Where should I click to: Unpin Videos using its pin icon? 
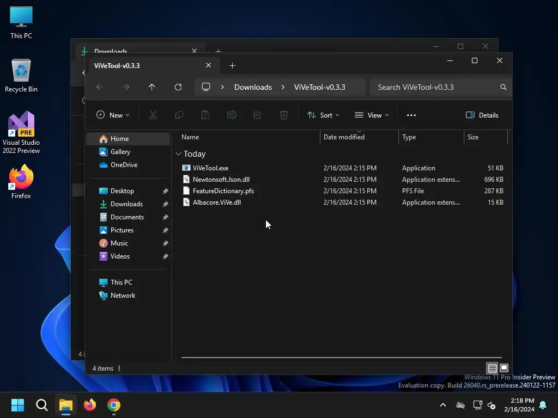tap(166, 256)
